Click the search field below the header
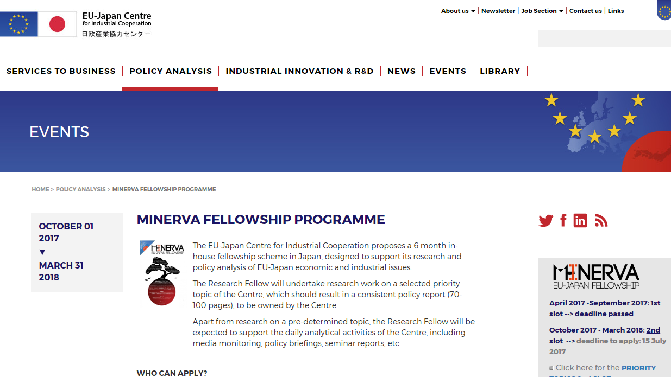The image size is (671, 377). tap(604, 38)
